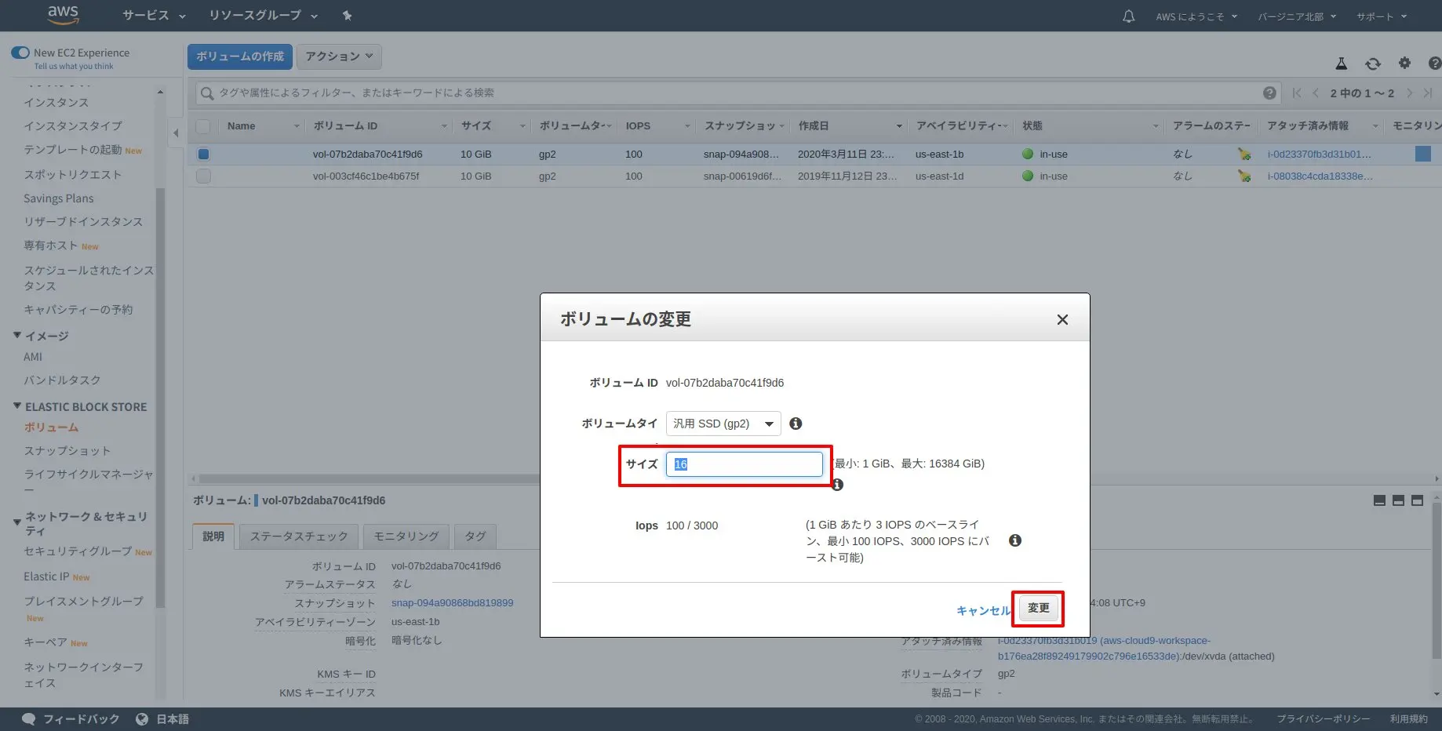Toggle New EC2 Experience switch
This screenshot has height=731, width=1442.
click(20, 53)
